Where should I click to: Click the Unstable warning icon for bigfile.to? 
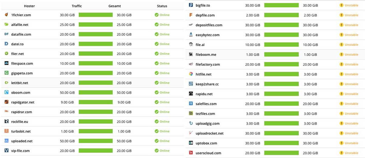(341, 5)
